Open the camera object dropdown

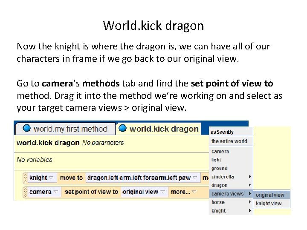tap(43, 192)
